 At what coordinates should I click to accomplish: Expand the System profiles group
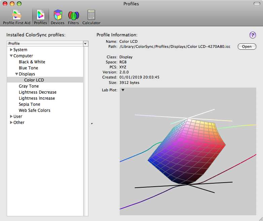[11, 50]
